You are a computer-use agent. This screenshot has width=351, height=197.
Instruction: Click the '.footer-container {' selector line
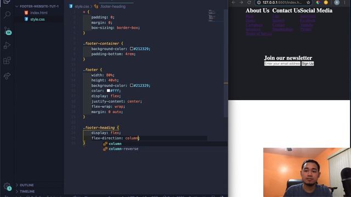click(x=103, y=44)
